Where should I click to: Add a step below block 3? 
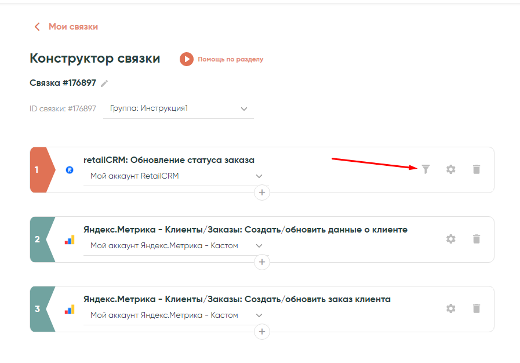coord(262,331)
